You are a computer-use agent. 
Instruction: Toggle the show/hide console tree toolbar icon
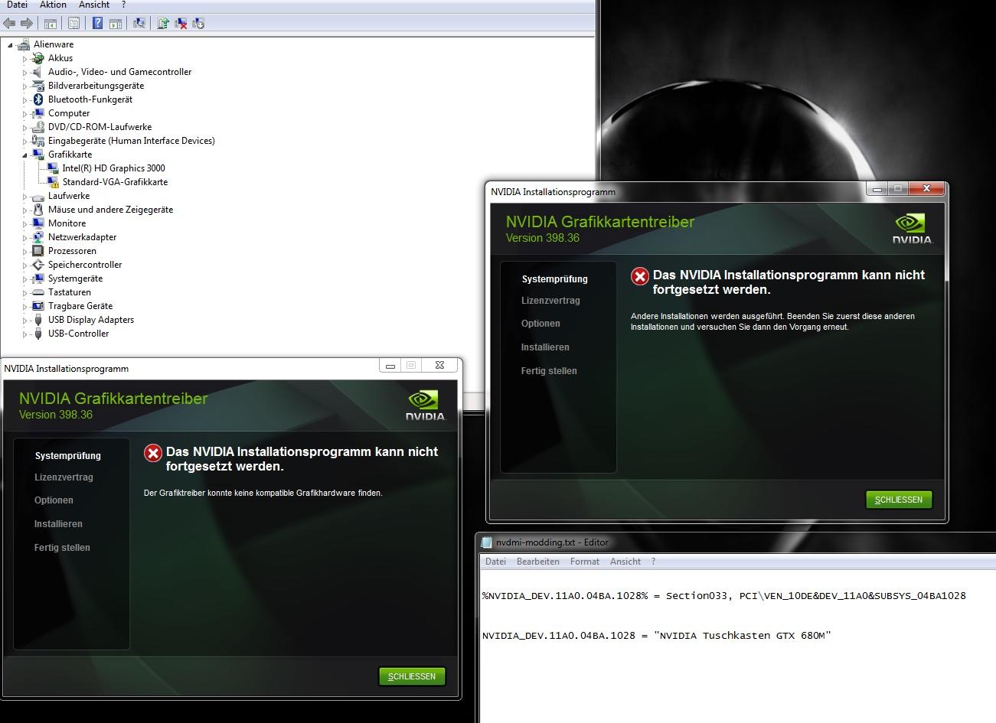pyautogui.click(x=50, y=23)
